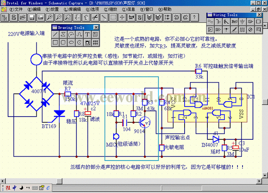Select the dashed rectangle selection tool
The width and height of the screenshot is (268, 193).
[x=113, y=17]
